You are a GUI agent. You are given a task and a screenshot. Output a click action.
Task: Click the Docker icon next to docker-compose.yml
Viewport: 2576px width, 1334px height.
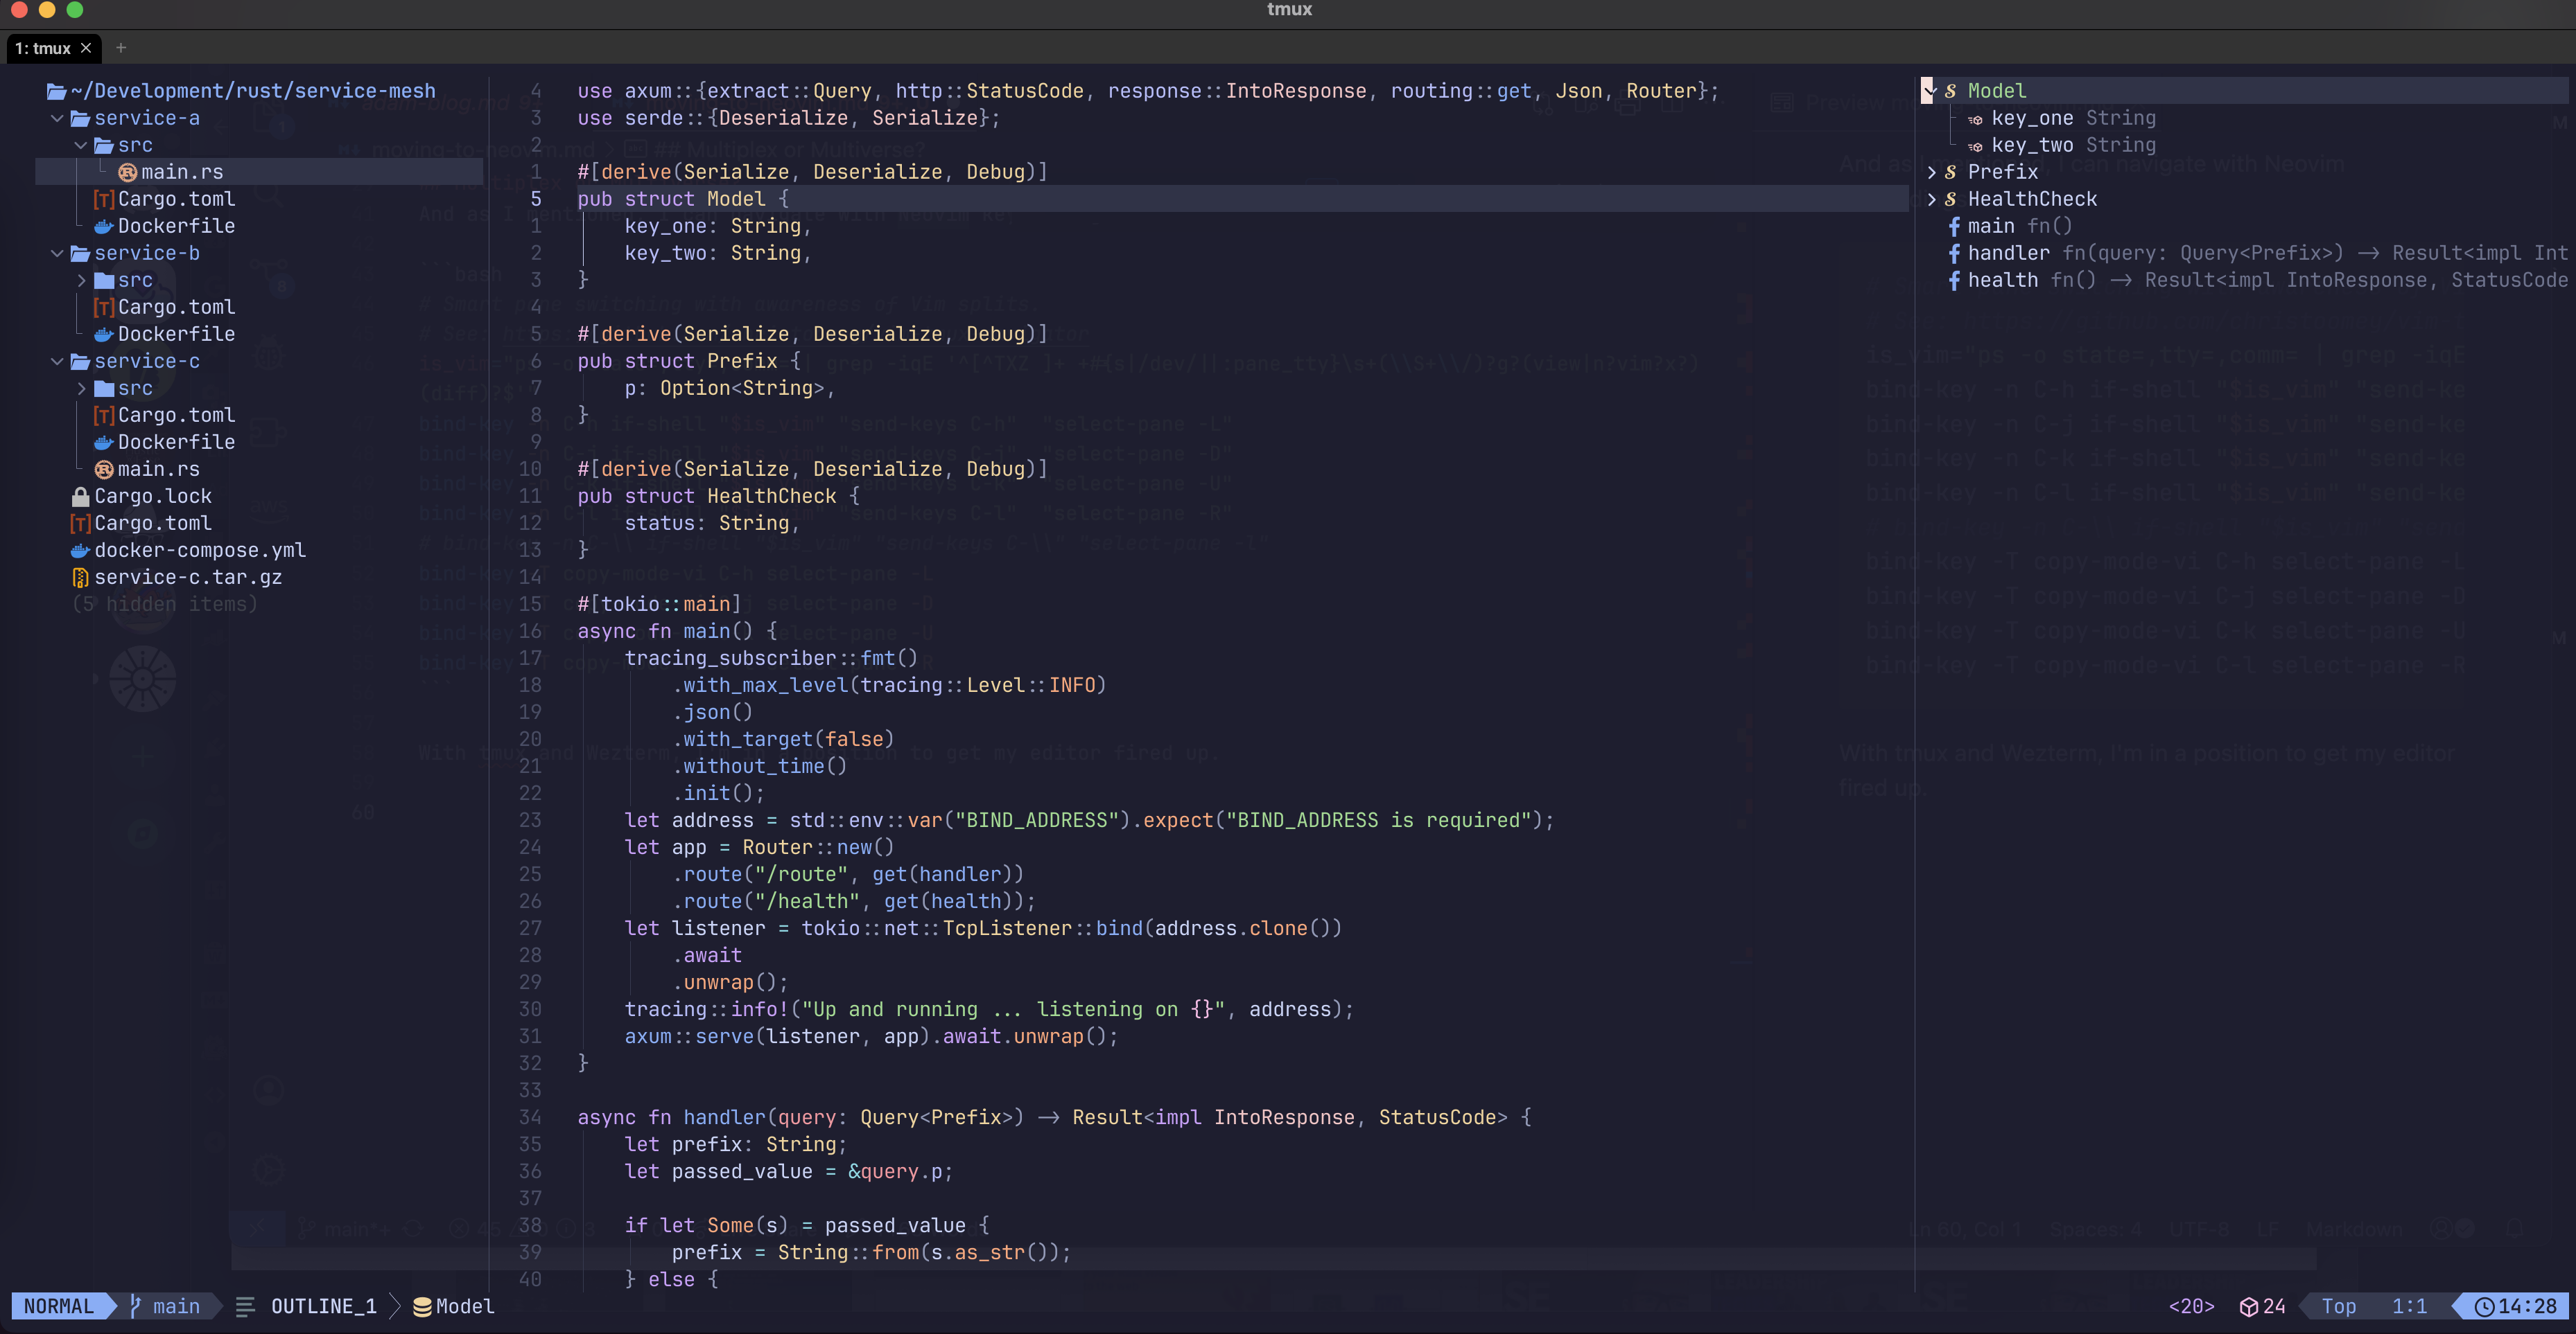pos(81,551)
